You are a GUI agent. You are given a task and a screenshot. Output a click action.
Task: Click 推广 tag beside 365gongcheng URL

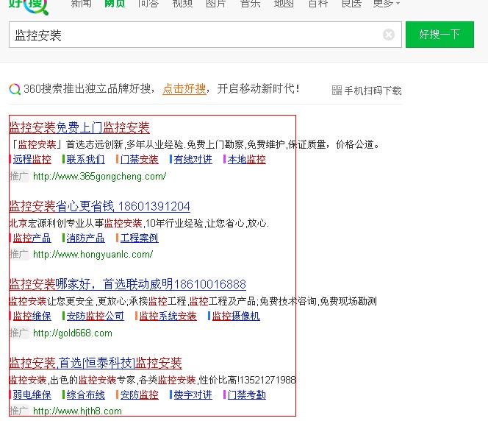(19, 177)
